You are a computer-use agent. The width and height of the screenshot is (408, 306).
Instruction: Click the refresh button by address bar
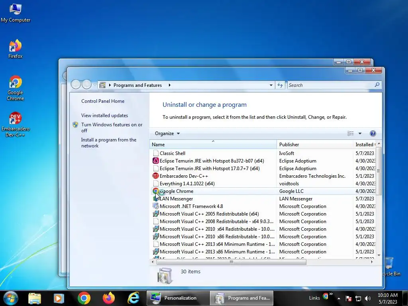[x=280, y=85]
